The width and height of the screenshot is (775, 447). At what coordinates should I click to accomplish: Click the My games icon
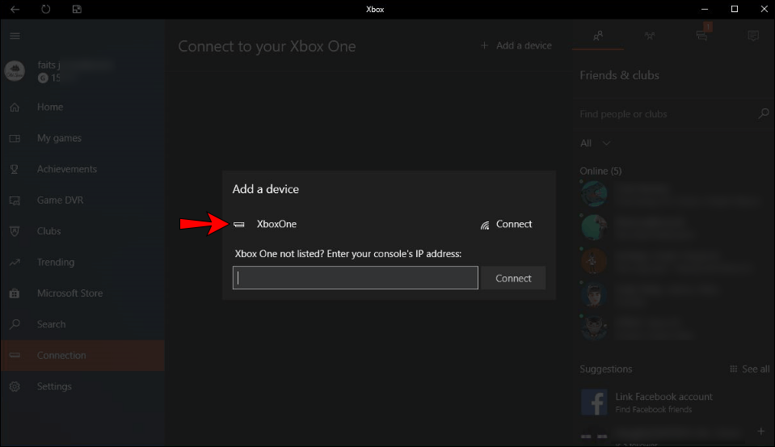tap(15, 138)
